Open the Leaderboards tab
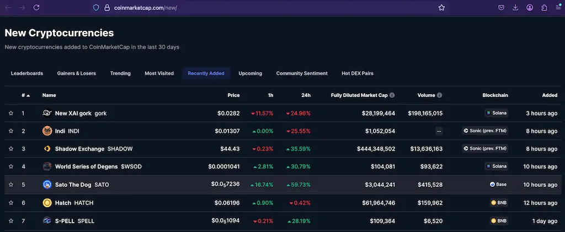 [x=27, y=73]
